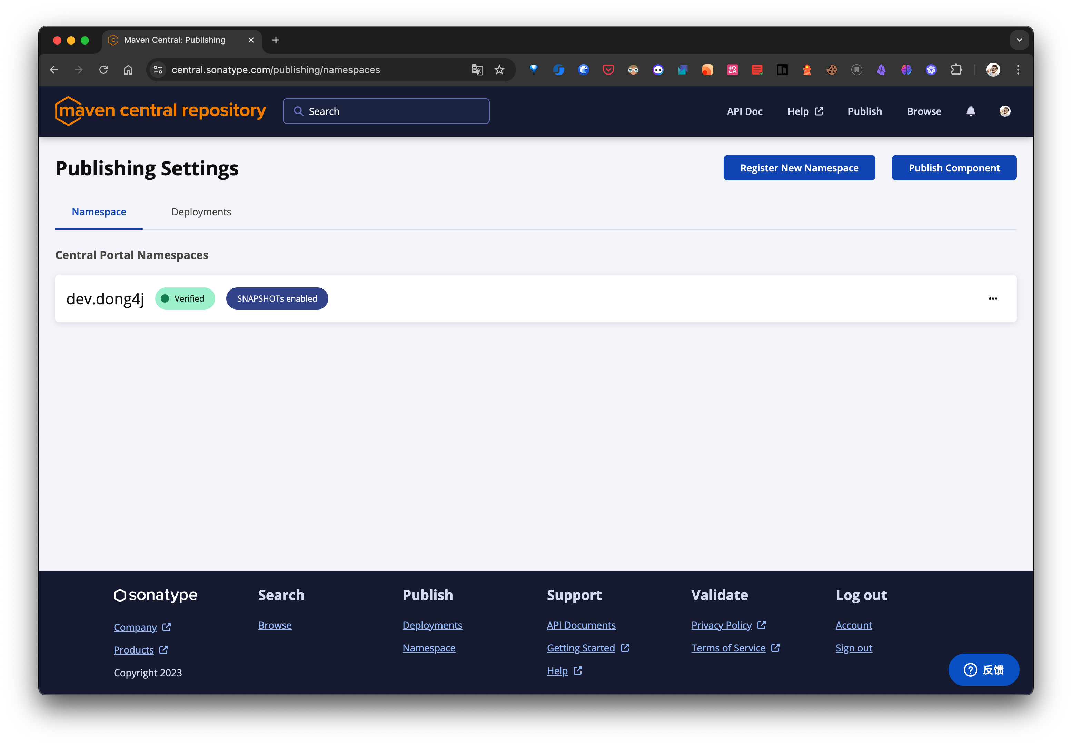Click the Maven Central Repository logo
This screenshot has width=1072, height=746.
(160, 111)
